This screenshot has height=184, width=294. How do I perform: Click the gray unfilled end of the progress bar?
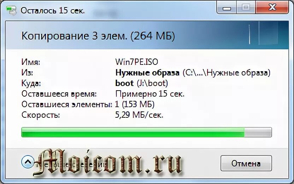(x=258, y=132)
